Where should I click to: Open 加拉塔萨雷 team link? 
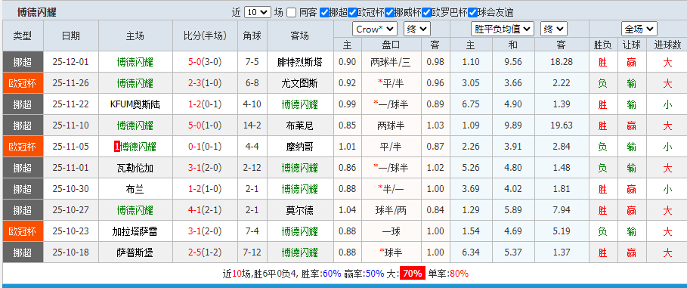pyautogui.click(x=135, y=231)
